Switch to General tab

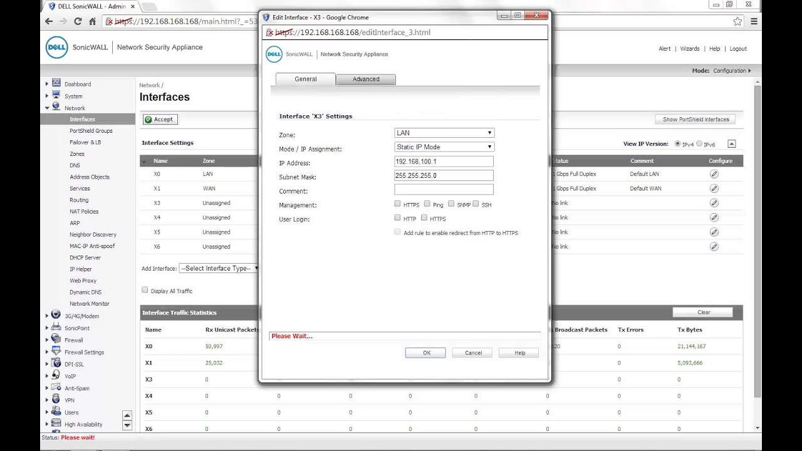point(306,79)
